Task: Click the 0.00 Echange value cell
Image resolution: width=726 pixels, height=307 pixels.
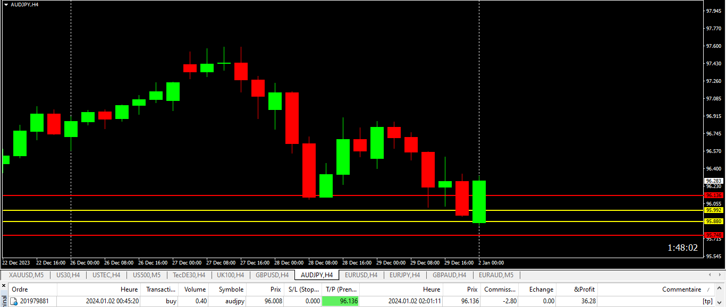Action: (548, 301)
